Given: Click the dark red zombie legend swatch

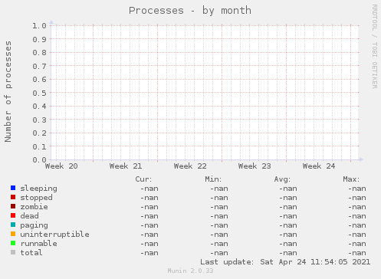Looking at the screenshot, I should [13, 206].
